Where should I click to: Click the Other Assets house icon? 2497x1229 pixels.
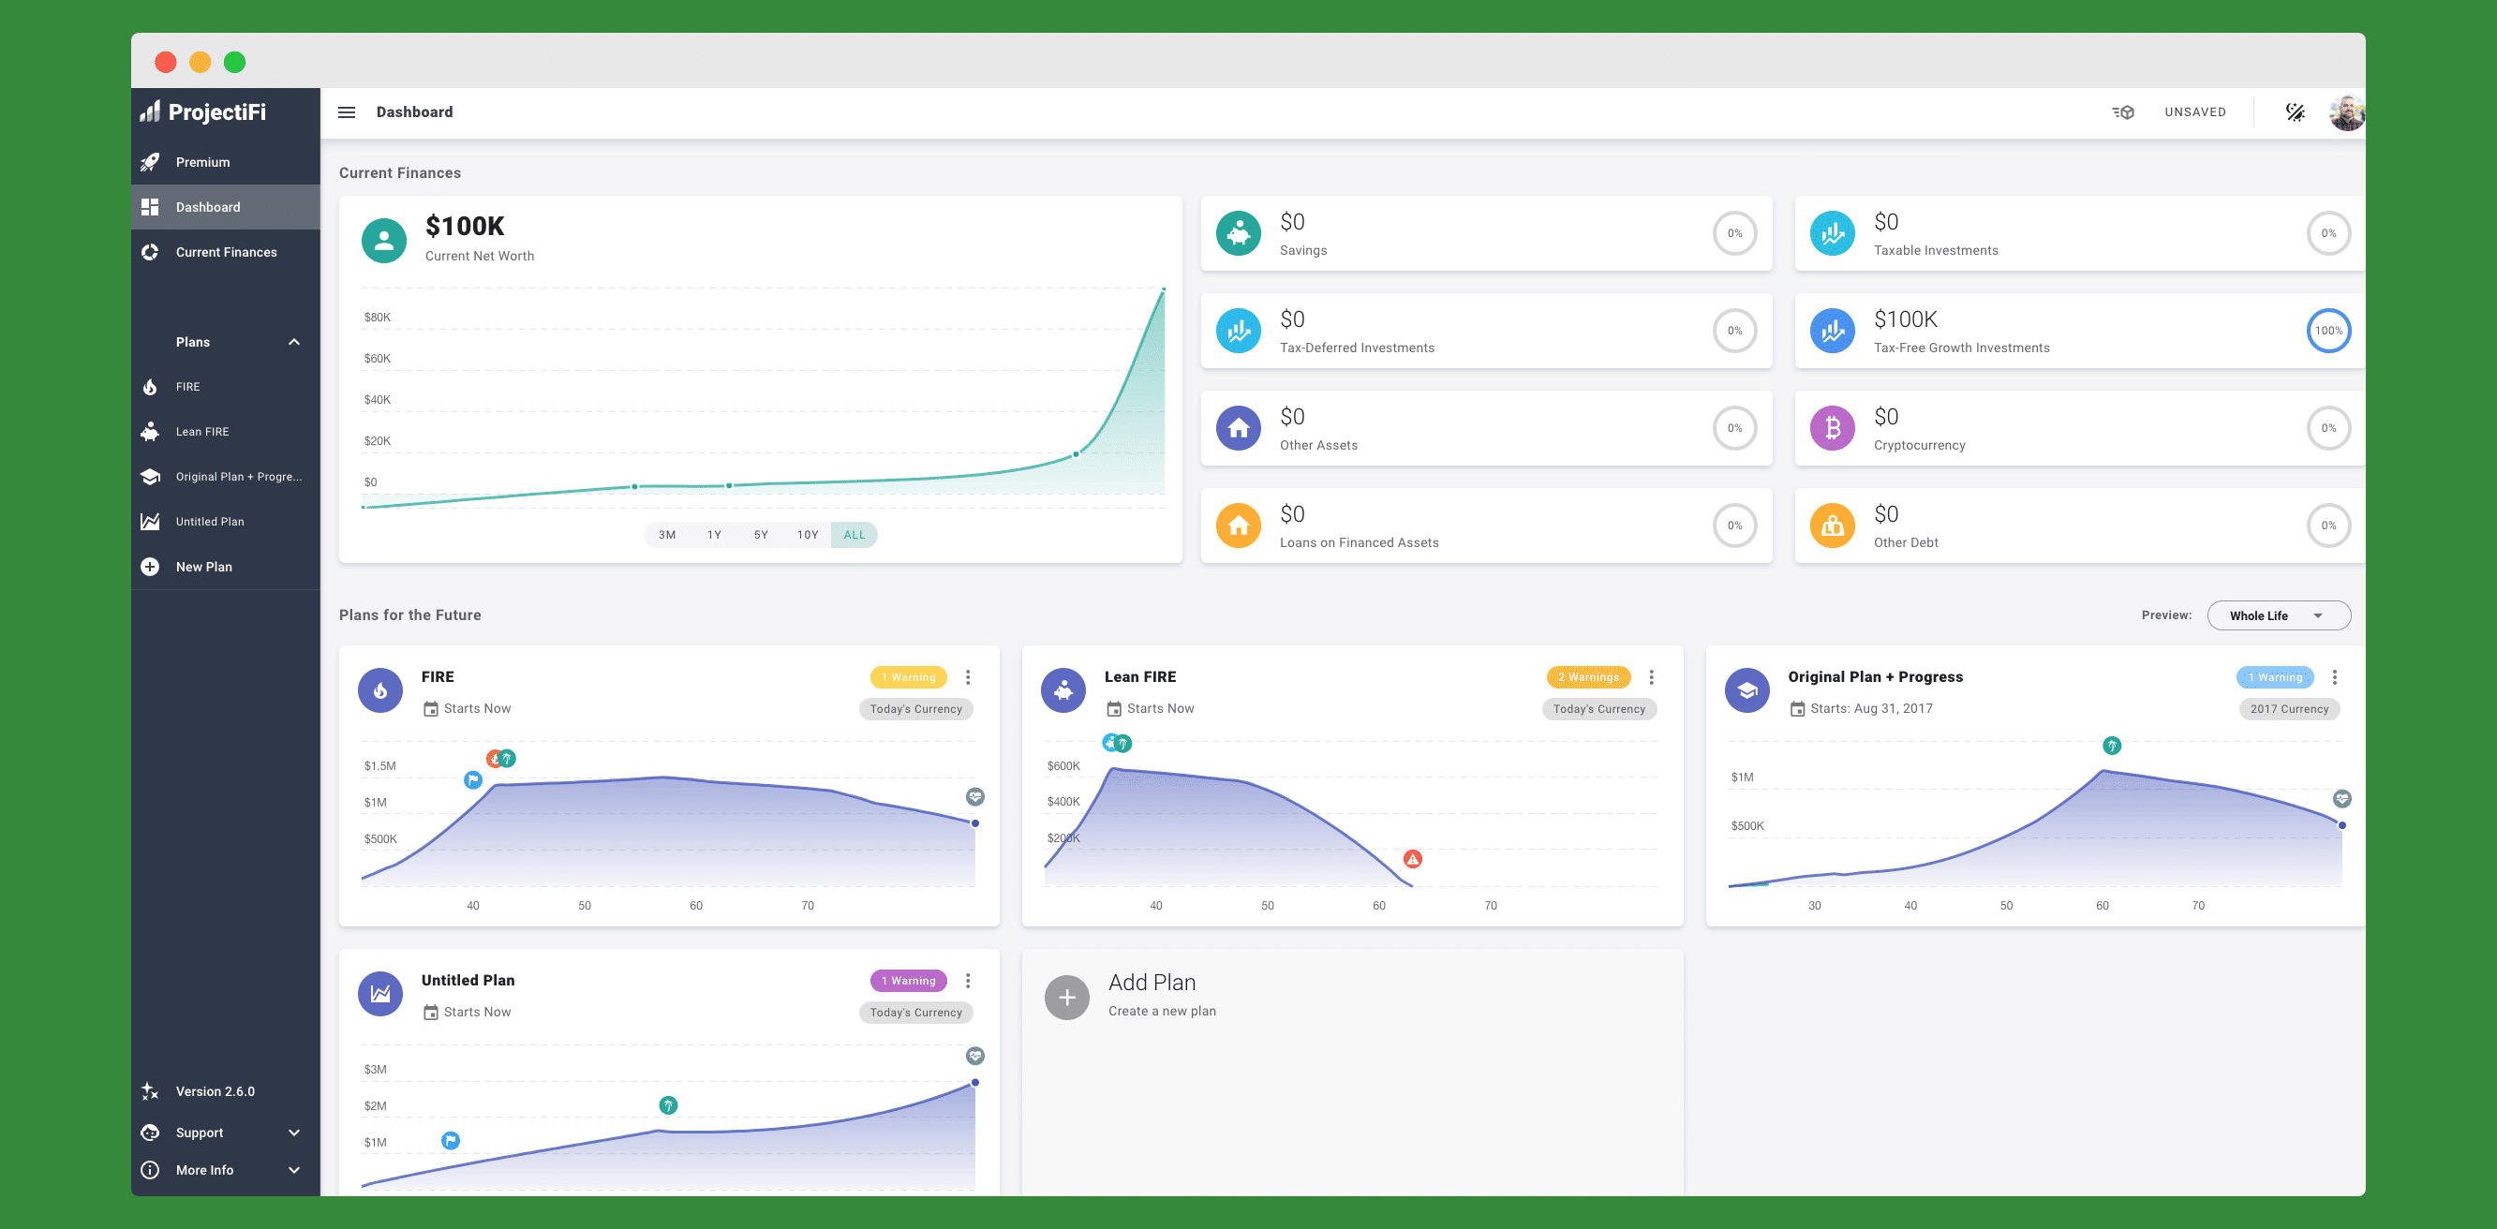1238,428
